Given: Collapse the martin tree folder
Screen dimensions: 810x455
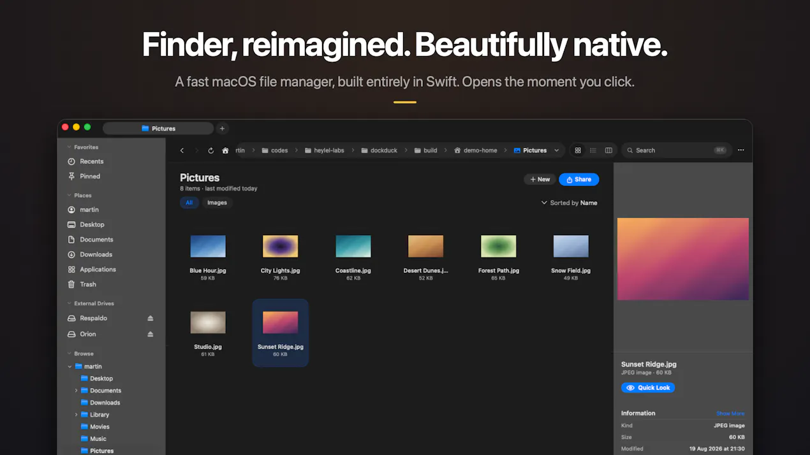Looking at the screenshot, I should (70, 366).
